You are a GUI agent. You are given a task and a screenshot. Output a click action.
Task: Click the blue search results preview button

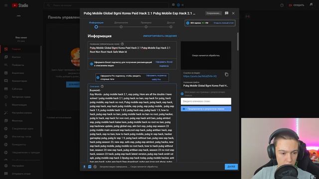click(x=206, y=109)
